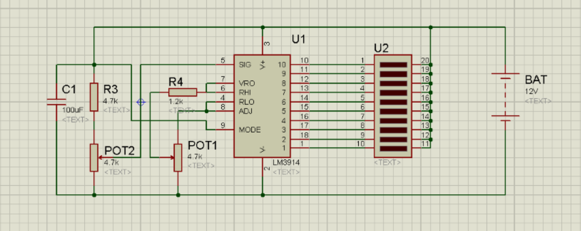The height and width of the screenshot is (231, 581).
Task: Select the POT1 potentiometer body
Action: tap(178, 158)
